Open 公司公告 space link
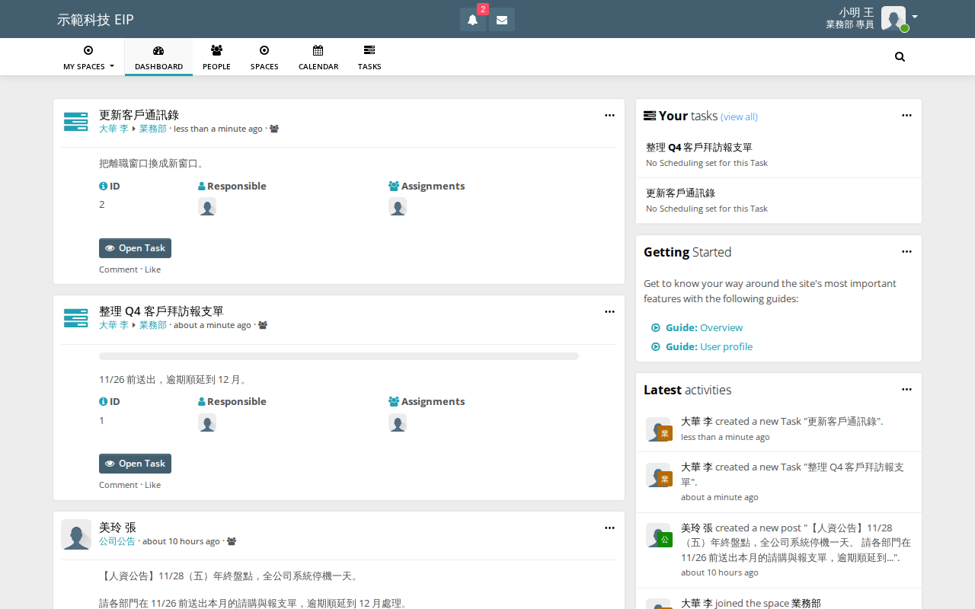975x609 pixels. pyautogui.click(x=117, y=542)
